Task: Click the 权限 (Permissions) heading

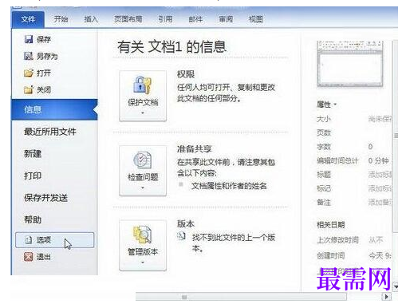Action: pos(186,74)
